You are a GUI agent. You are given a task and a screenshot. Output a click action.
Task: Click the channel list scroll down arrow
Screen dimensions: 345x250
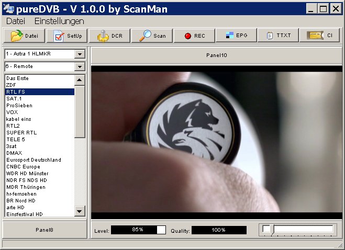pos(80,211)
